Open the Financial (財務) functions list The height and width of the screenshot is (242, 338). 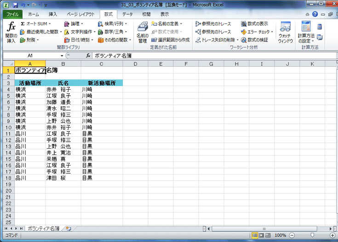click(x=29, y=40)
